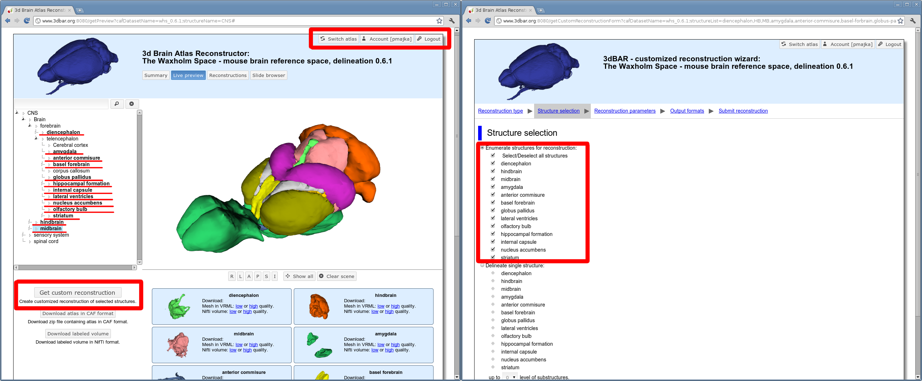Open the wrench menu in right browser

(x=912, y=21)
